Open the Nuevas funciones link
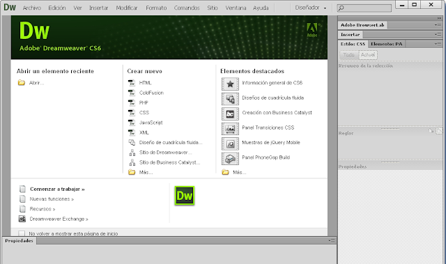Viewport: 446px width, 264px height. click(x=52, y=199)
